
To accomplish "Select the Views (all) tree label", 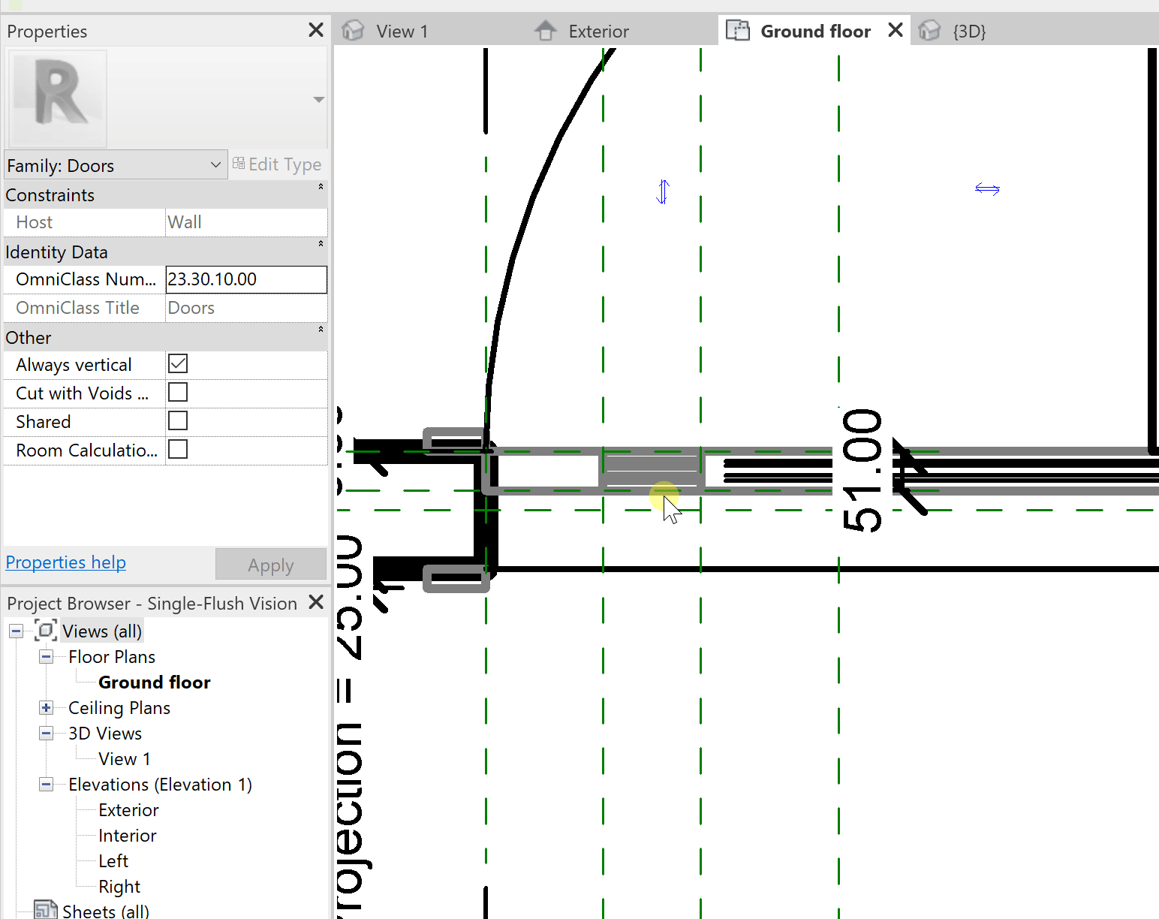I will click(x=102, y=631).
